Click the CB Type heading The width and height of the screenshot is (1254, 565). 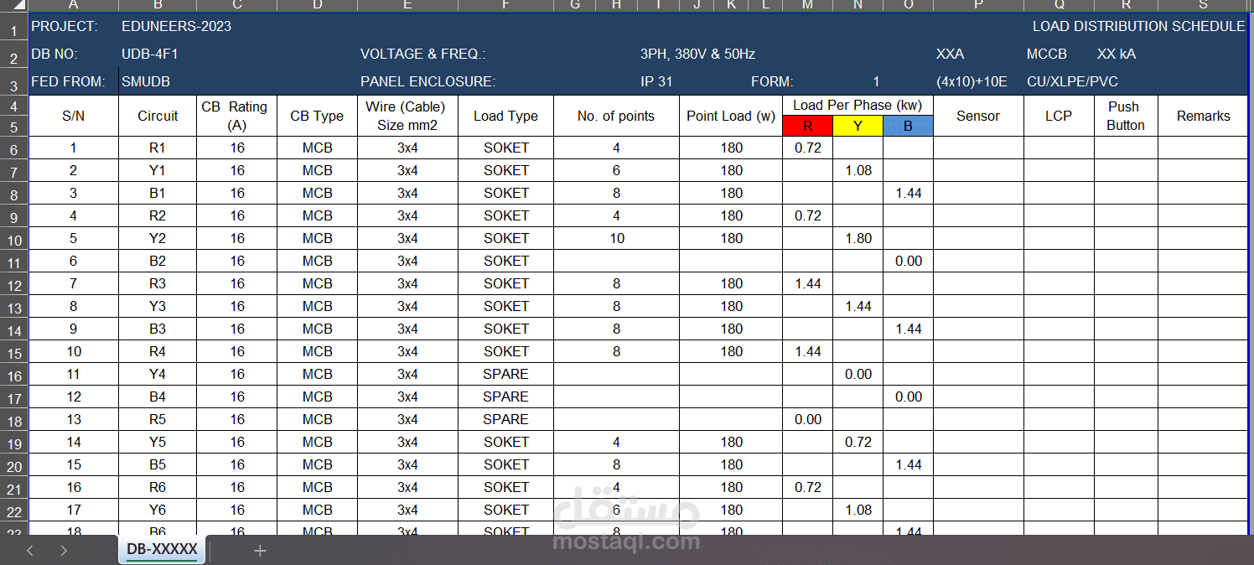317,116
